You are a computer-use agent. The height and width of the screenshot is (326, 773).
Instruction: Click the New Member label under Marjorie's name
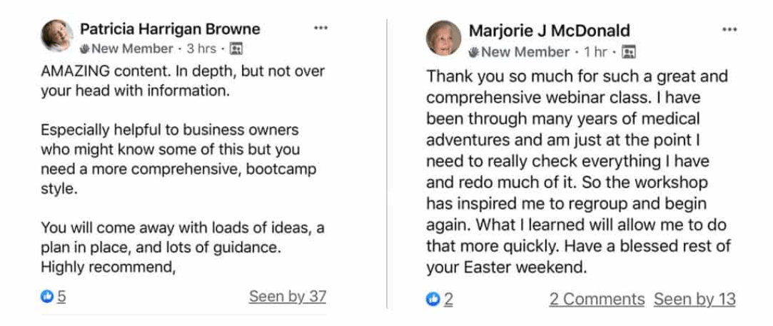(525, 53)
